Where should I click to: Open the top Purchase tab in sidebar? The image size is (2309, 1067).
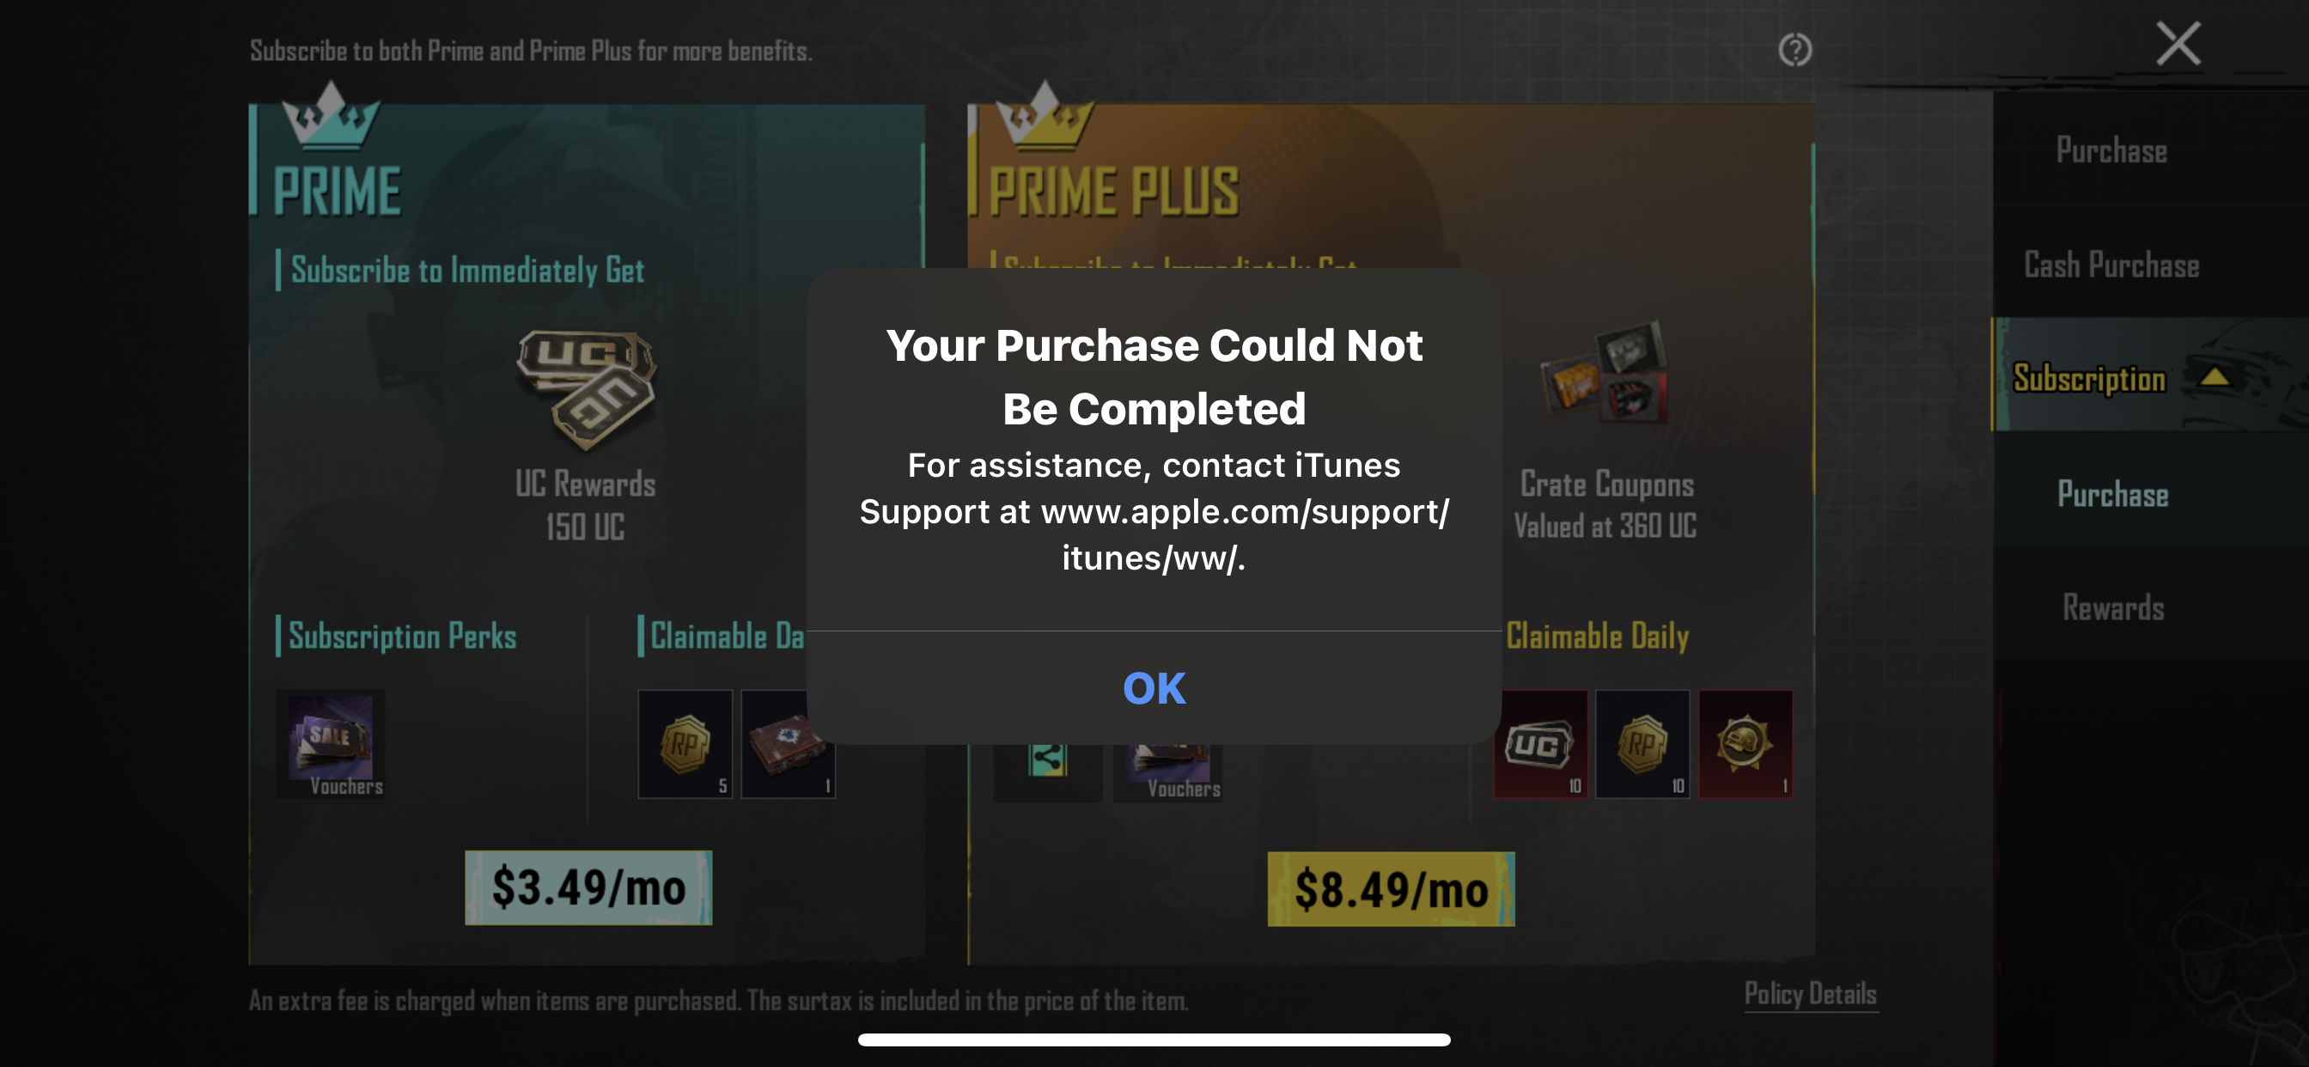coord(2111,149)
